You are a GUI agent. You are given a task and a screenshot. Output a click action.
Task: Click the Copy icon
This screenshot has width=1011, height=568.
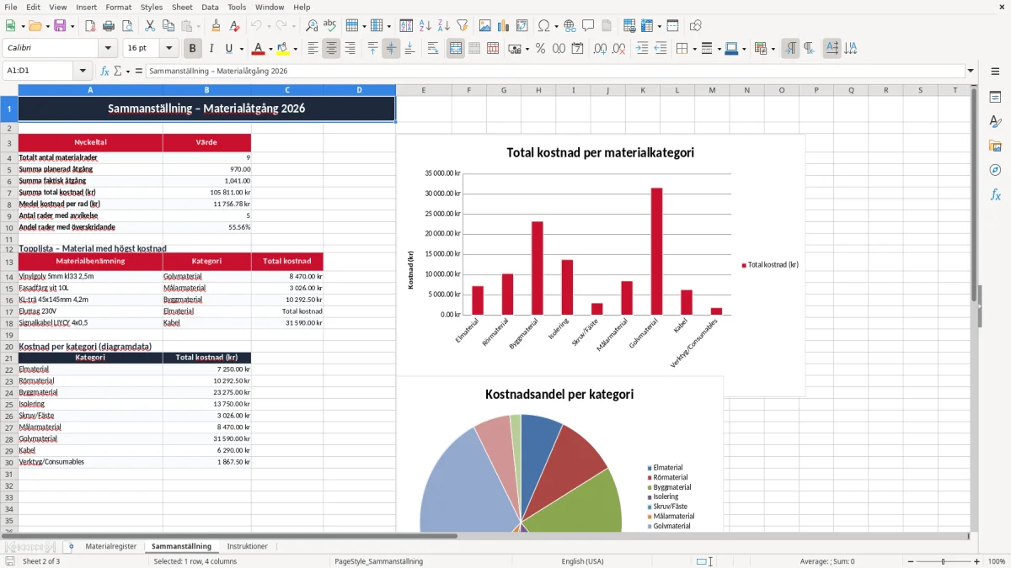168,26
